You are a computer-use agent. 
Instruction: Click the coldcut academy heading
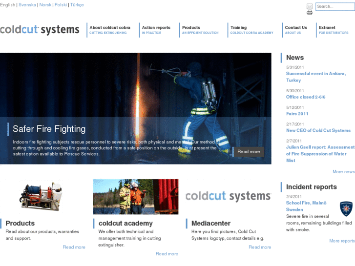tap(125, 223)
